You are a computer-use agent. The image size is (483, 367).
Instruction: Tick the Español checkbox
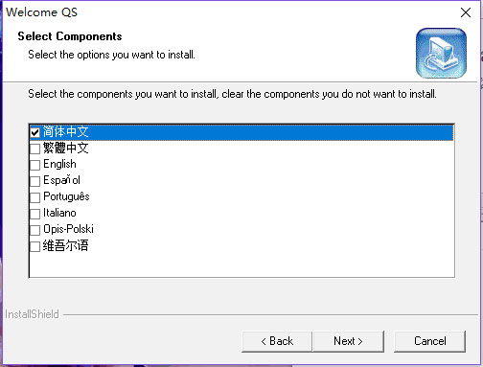34,181
